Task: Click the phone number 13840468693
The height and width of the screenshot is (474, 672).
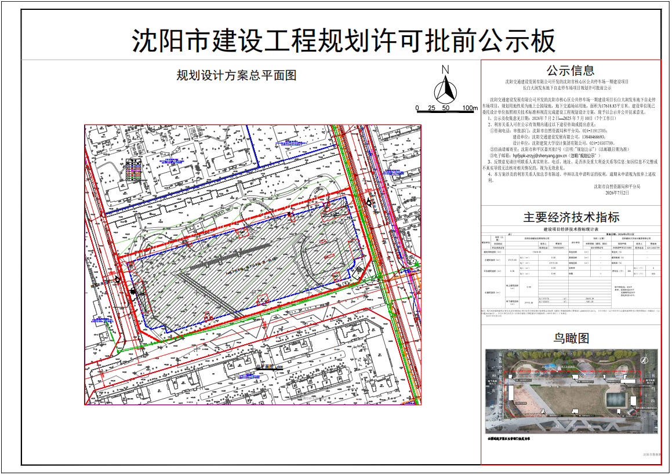Action: [x=594, y=137]
